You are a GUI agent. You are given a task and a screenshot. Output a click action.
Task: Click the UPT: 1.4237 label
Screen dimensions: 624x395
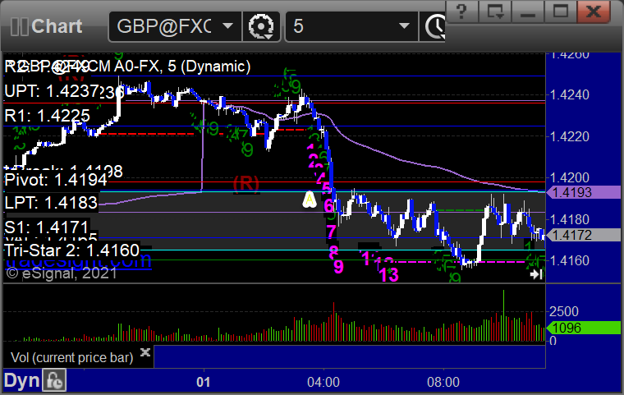52,91
